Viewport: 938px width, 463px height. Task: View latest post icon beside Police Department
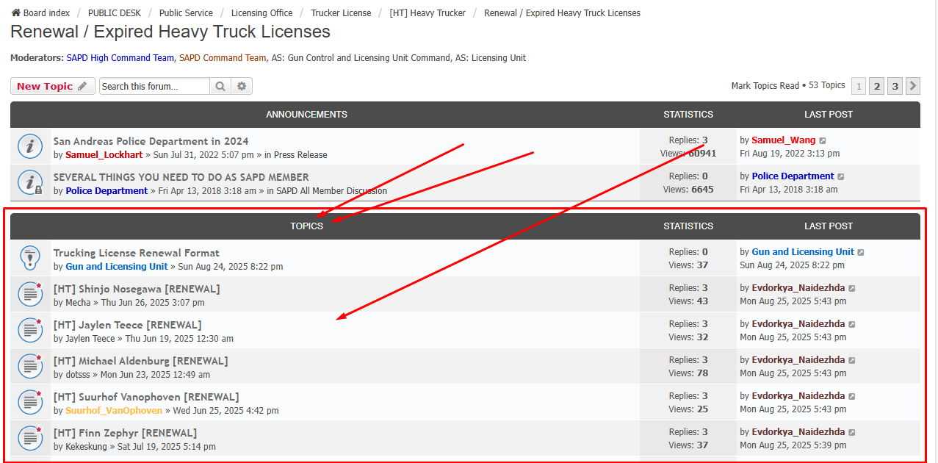841,176
